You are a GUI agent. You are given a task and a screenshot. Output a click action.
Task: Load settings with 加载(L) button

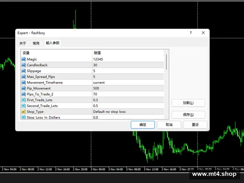point(188,103)
